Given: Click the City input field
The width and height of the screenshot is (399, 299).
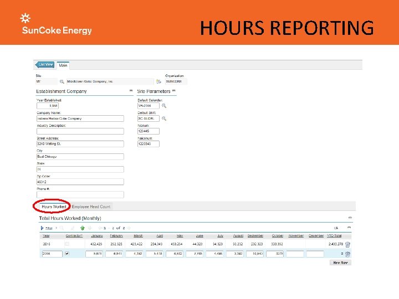Looking at the screenshot, I should coord(80,157).
